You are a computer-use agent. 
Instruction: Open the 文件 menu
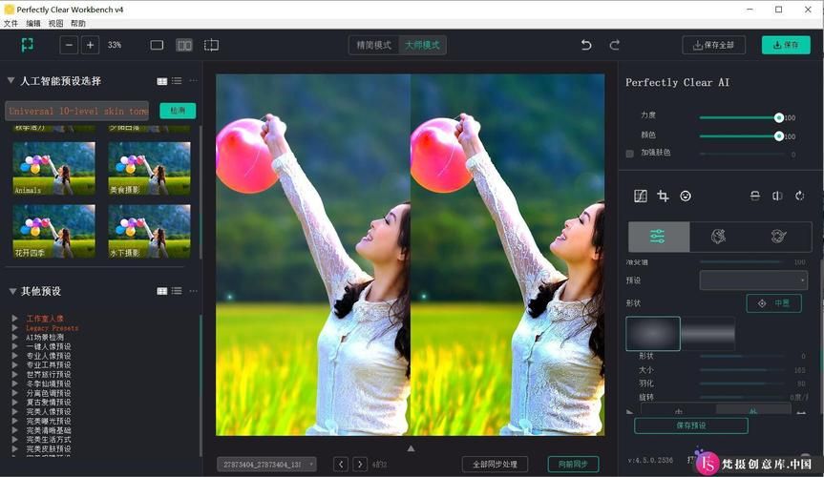(x=11, y=24)
